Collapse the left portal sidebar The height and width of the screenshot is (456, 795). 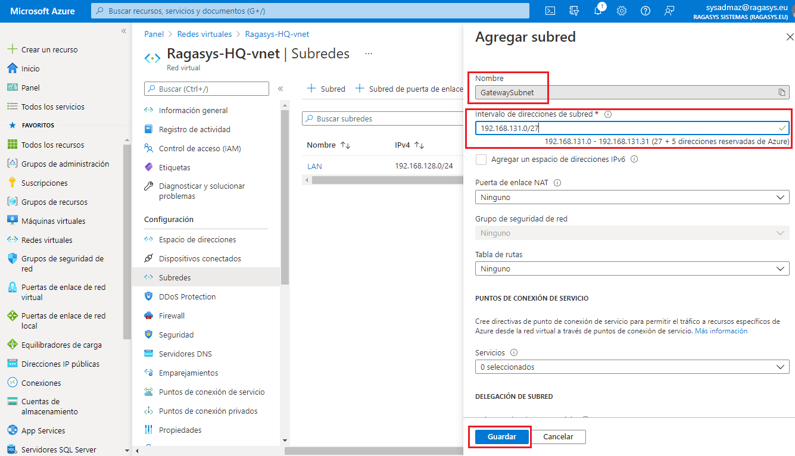tap(124, 31)
